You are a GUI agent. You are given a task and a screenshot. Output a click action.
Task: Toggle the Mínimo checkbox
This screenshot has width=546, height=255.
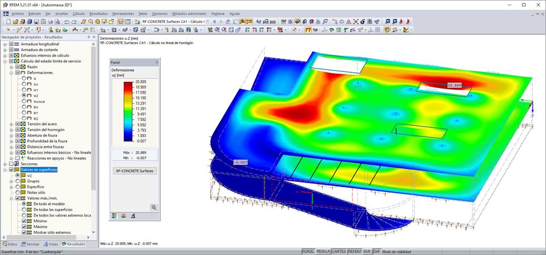(24, 221)
